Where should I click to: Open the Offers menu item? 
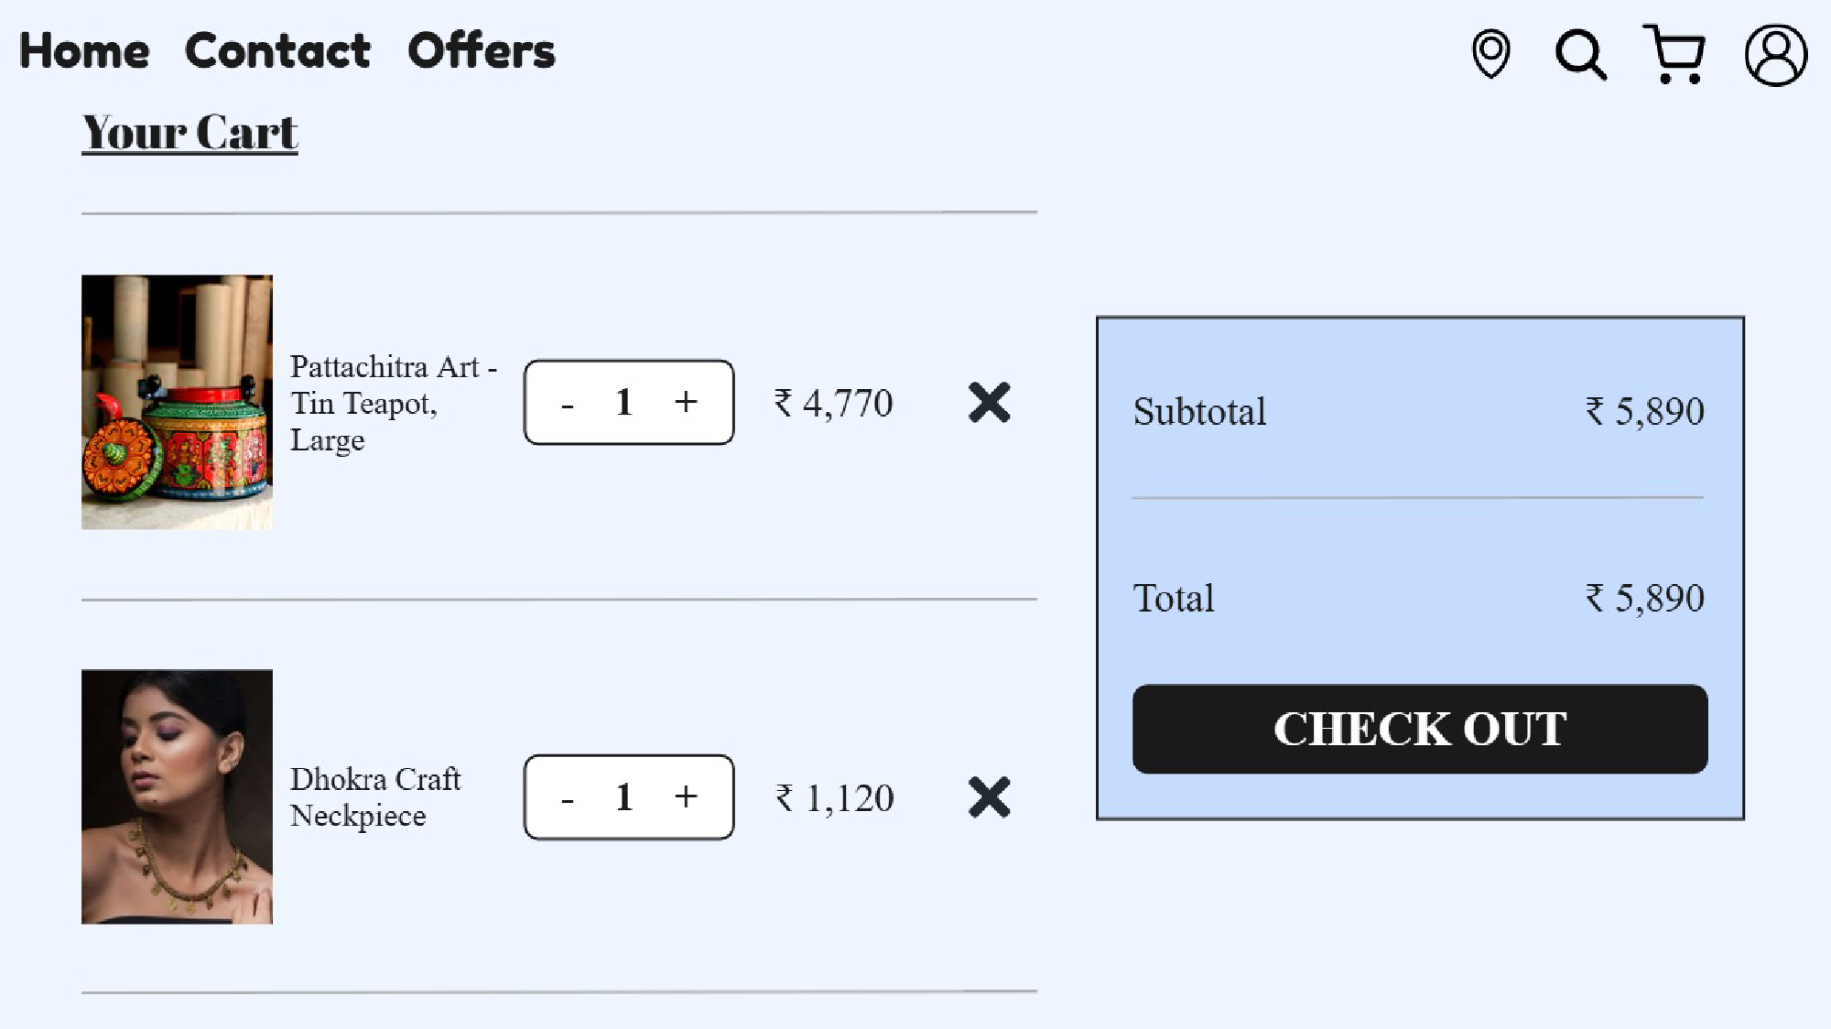point(482,51)
